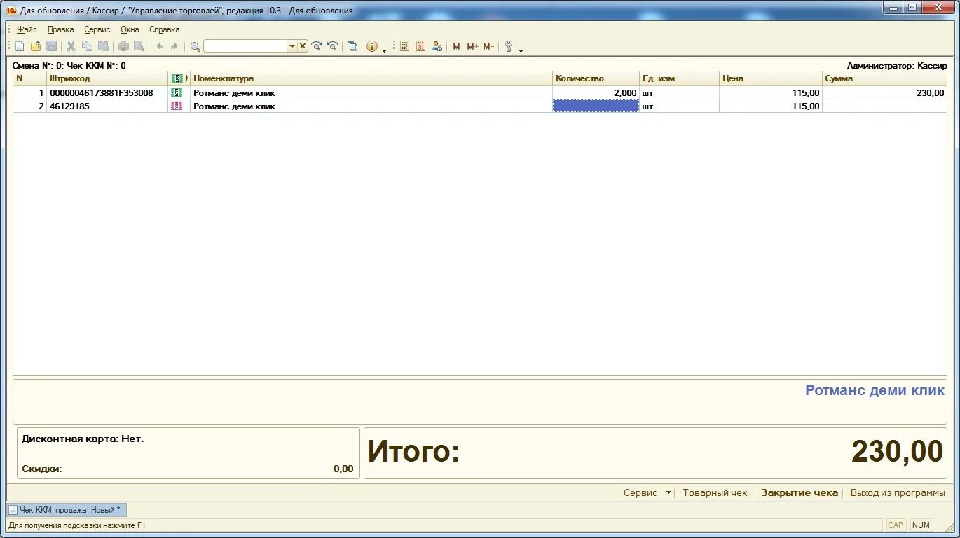Click the CAP status bar indicator
The image size is (960, 538).
point(895,525)
